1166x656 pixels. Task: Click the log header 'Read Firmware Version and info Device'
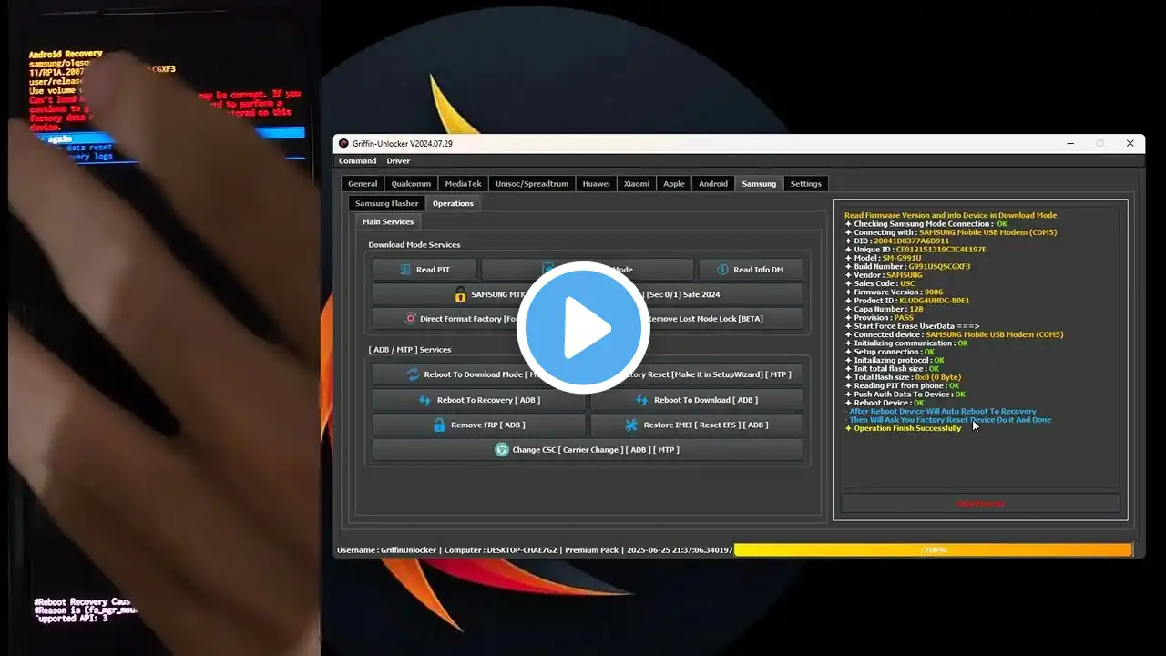[x=950, y=216]
